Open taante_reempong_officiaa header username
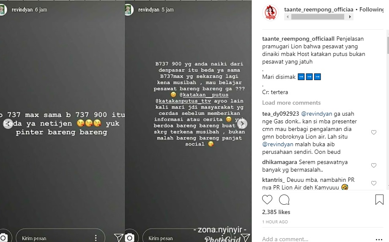The image size is (389, 242). [x=318, y=9]
